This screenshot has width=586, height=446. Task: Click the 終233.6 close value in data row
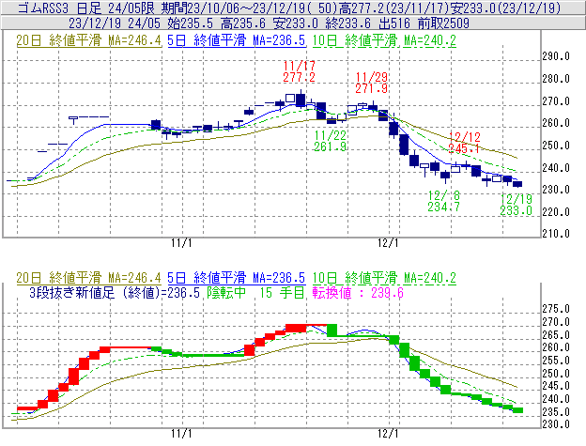point(347,23)
